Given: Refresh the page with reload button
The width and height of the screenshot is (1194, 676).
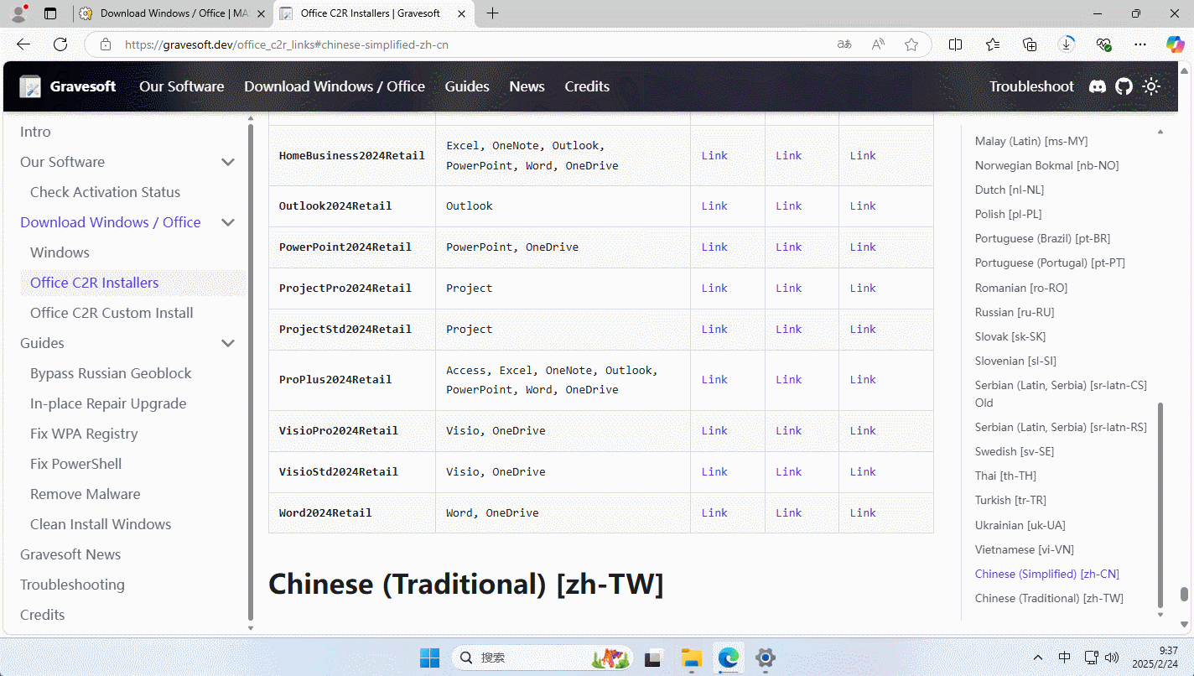Looking at the screenshot, I should [x=60, y=44].
